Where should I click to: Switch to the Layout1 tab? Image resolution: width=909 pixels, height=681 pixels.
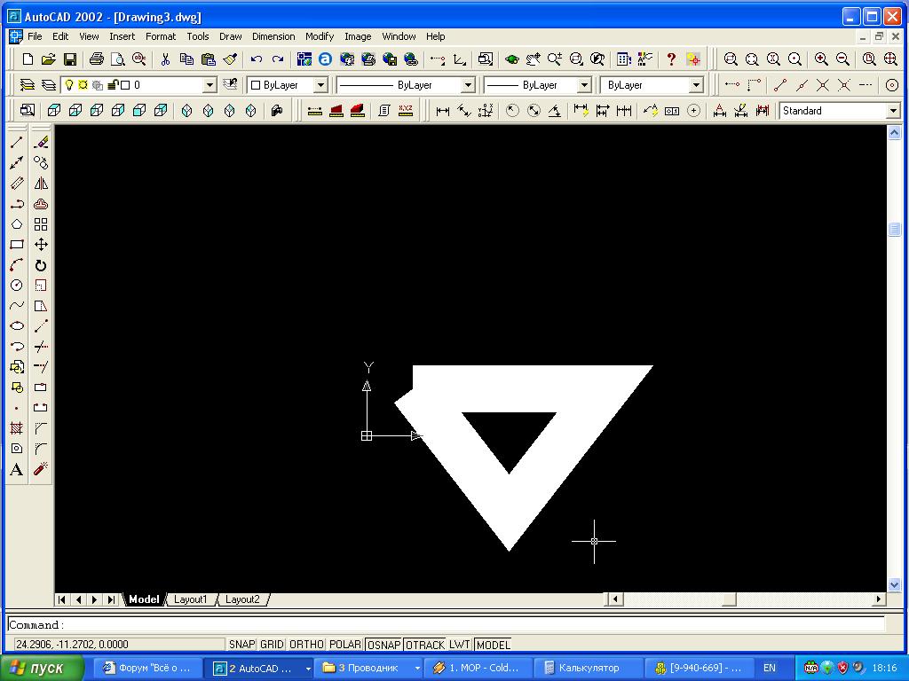pos(190,599)
